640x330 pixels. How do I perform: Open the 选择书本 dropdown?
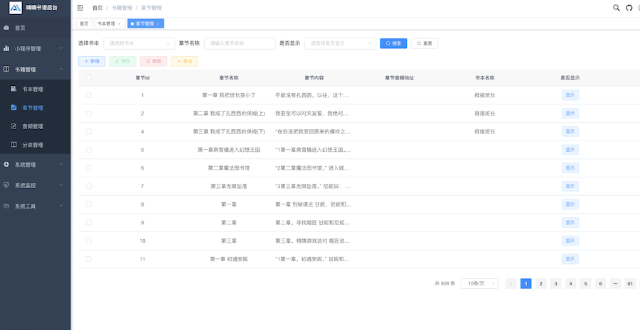point(139,43)
